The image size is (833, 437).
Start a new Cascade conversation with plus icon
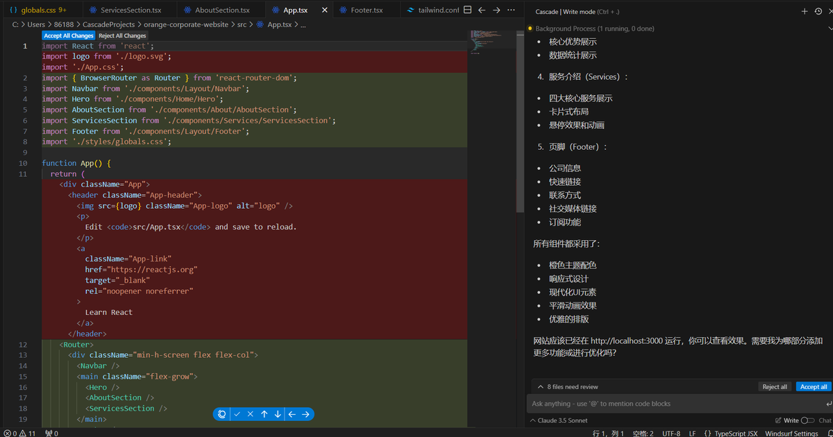tap(805, 11)
